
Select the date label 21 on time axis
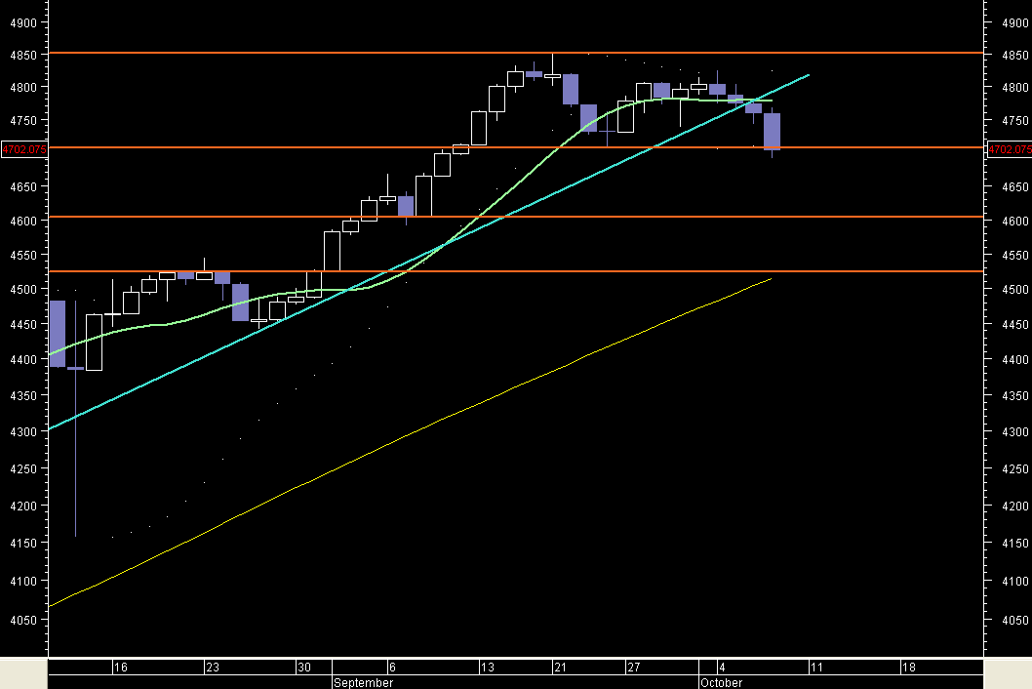[560, 668]
